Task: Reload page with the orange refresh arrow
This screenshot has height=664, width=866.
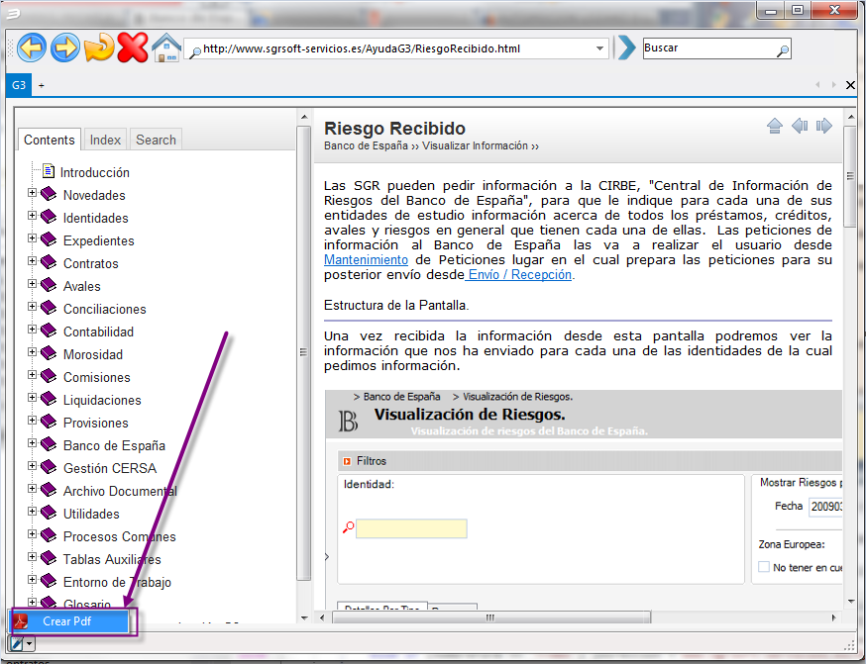Action: pos(99,47)
